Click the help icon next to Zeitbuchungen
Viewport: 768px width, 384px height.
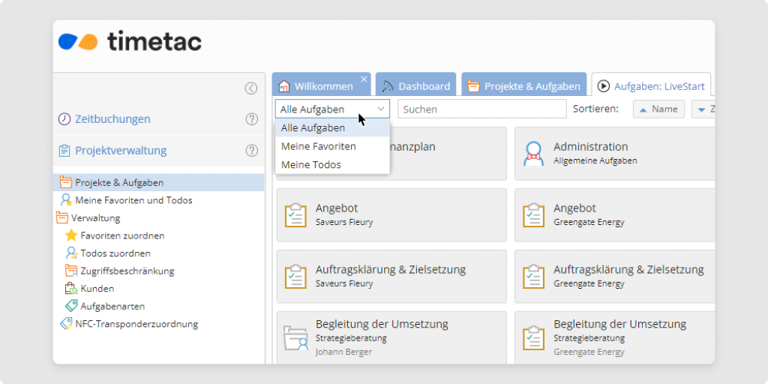point(252,119)
